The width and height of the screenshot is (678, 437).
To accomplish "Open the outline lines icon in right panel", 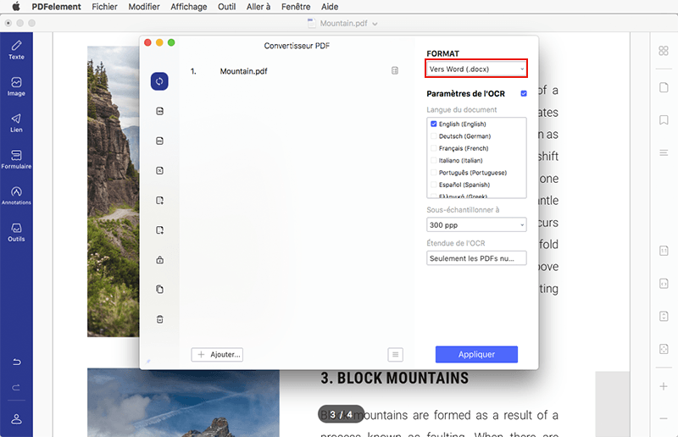I will (x=664, y=152).
